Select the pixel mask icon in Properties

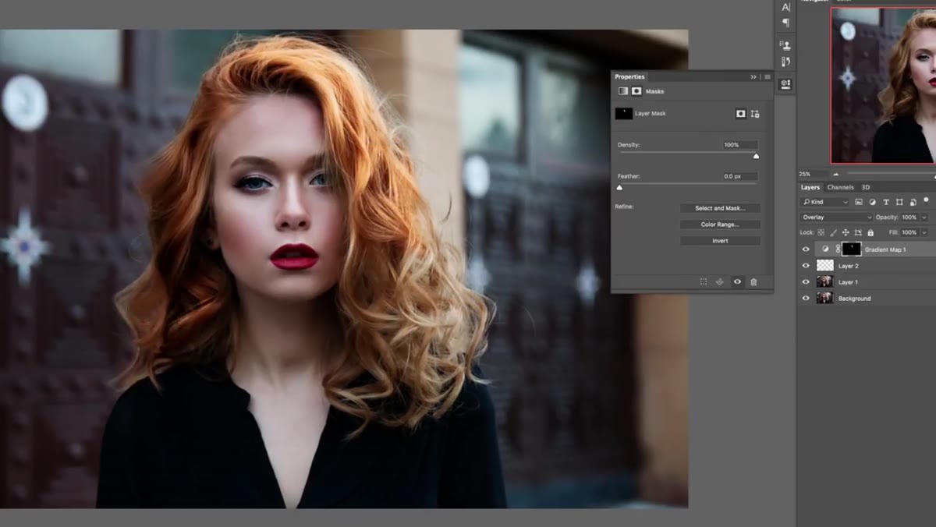(636, 91)
